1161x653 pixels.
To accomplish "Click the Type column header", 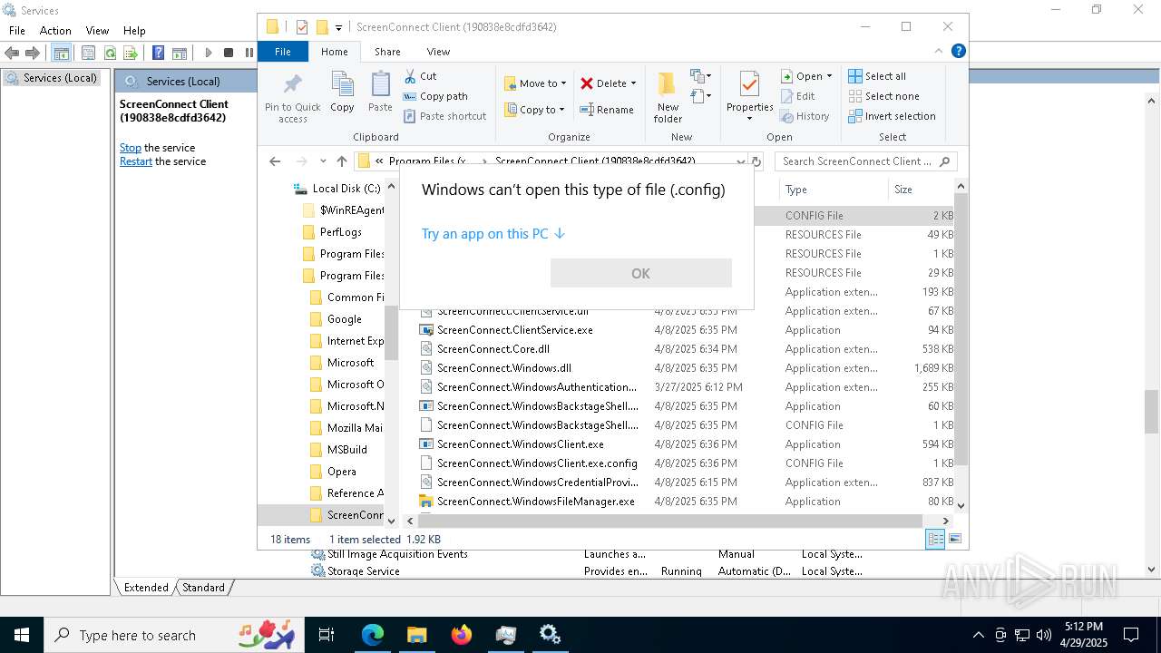I will pos(833,190).
